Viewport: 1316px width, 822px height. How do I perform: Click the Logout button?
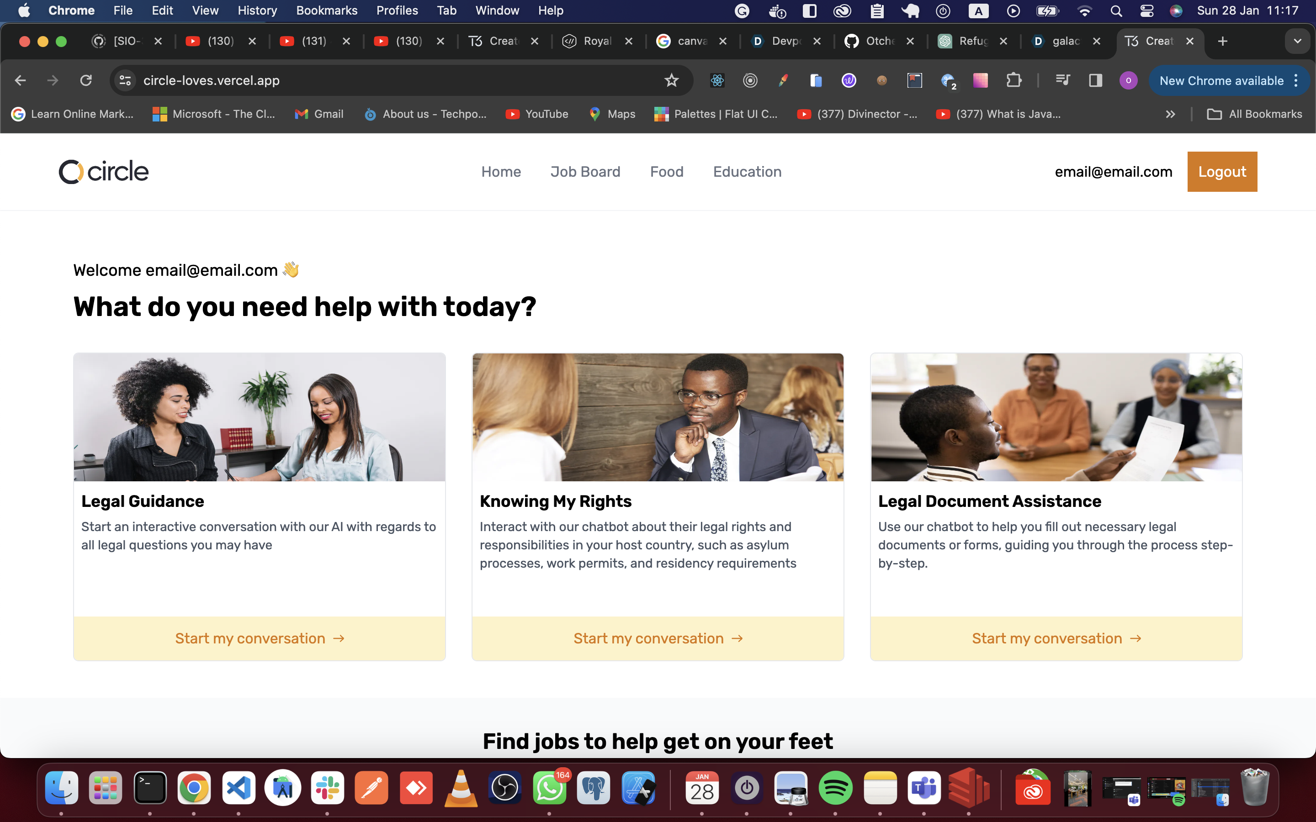[1222, 172]
